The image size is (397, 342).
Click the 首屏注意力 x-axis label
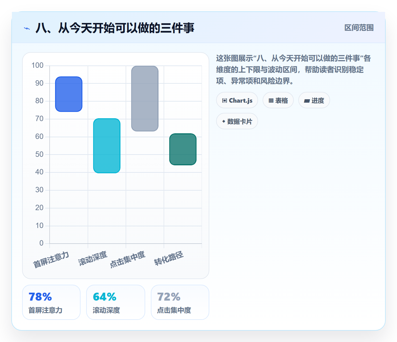(x=51, y=259)
